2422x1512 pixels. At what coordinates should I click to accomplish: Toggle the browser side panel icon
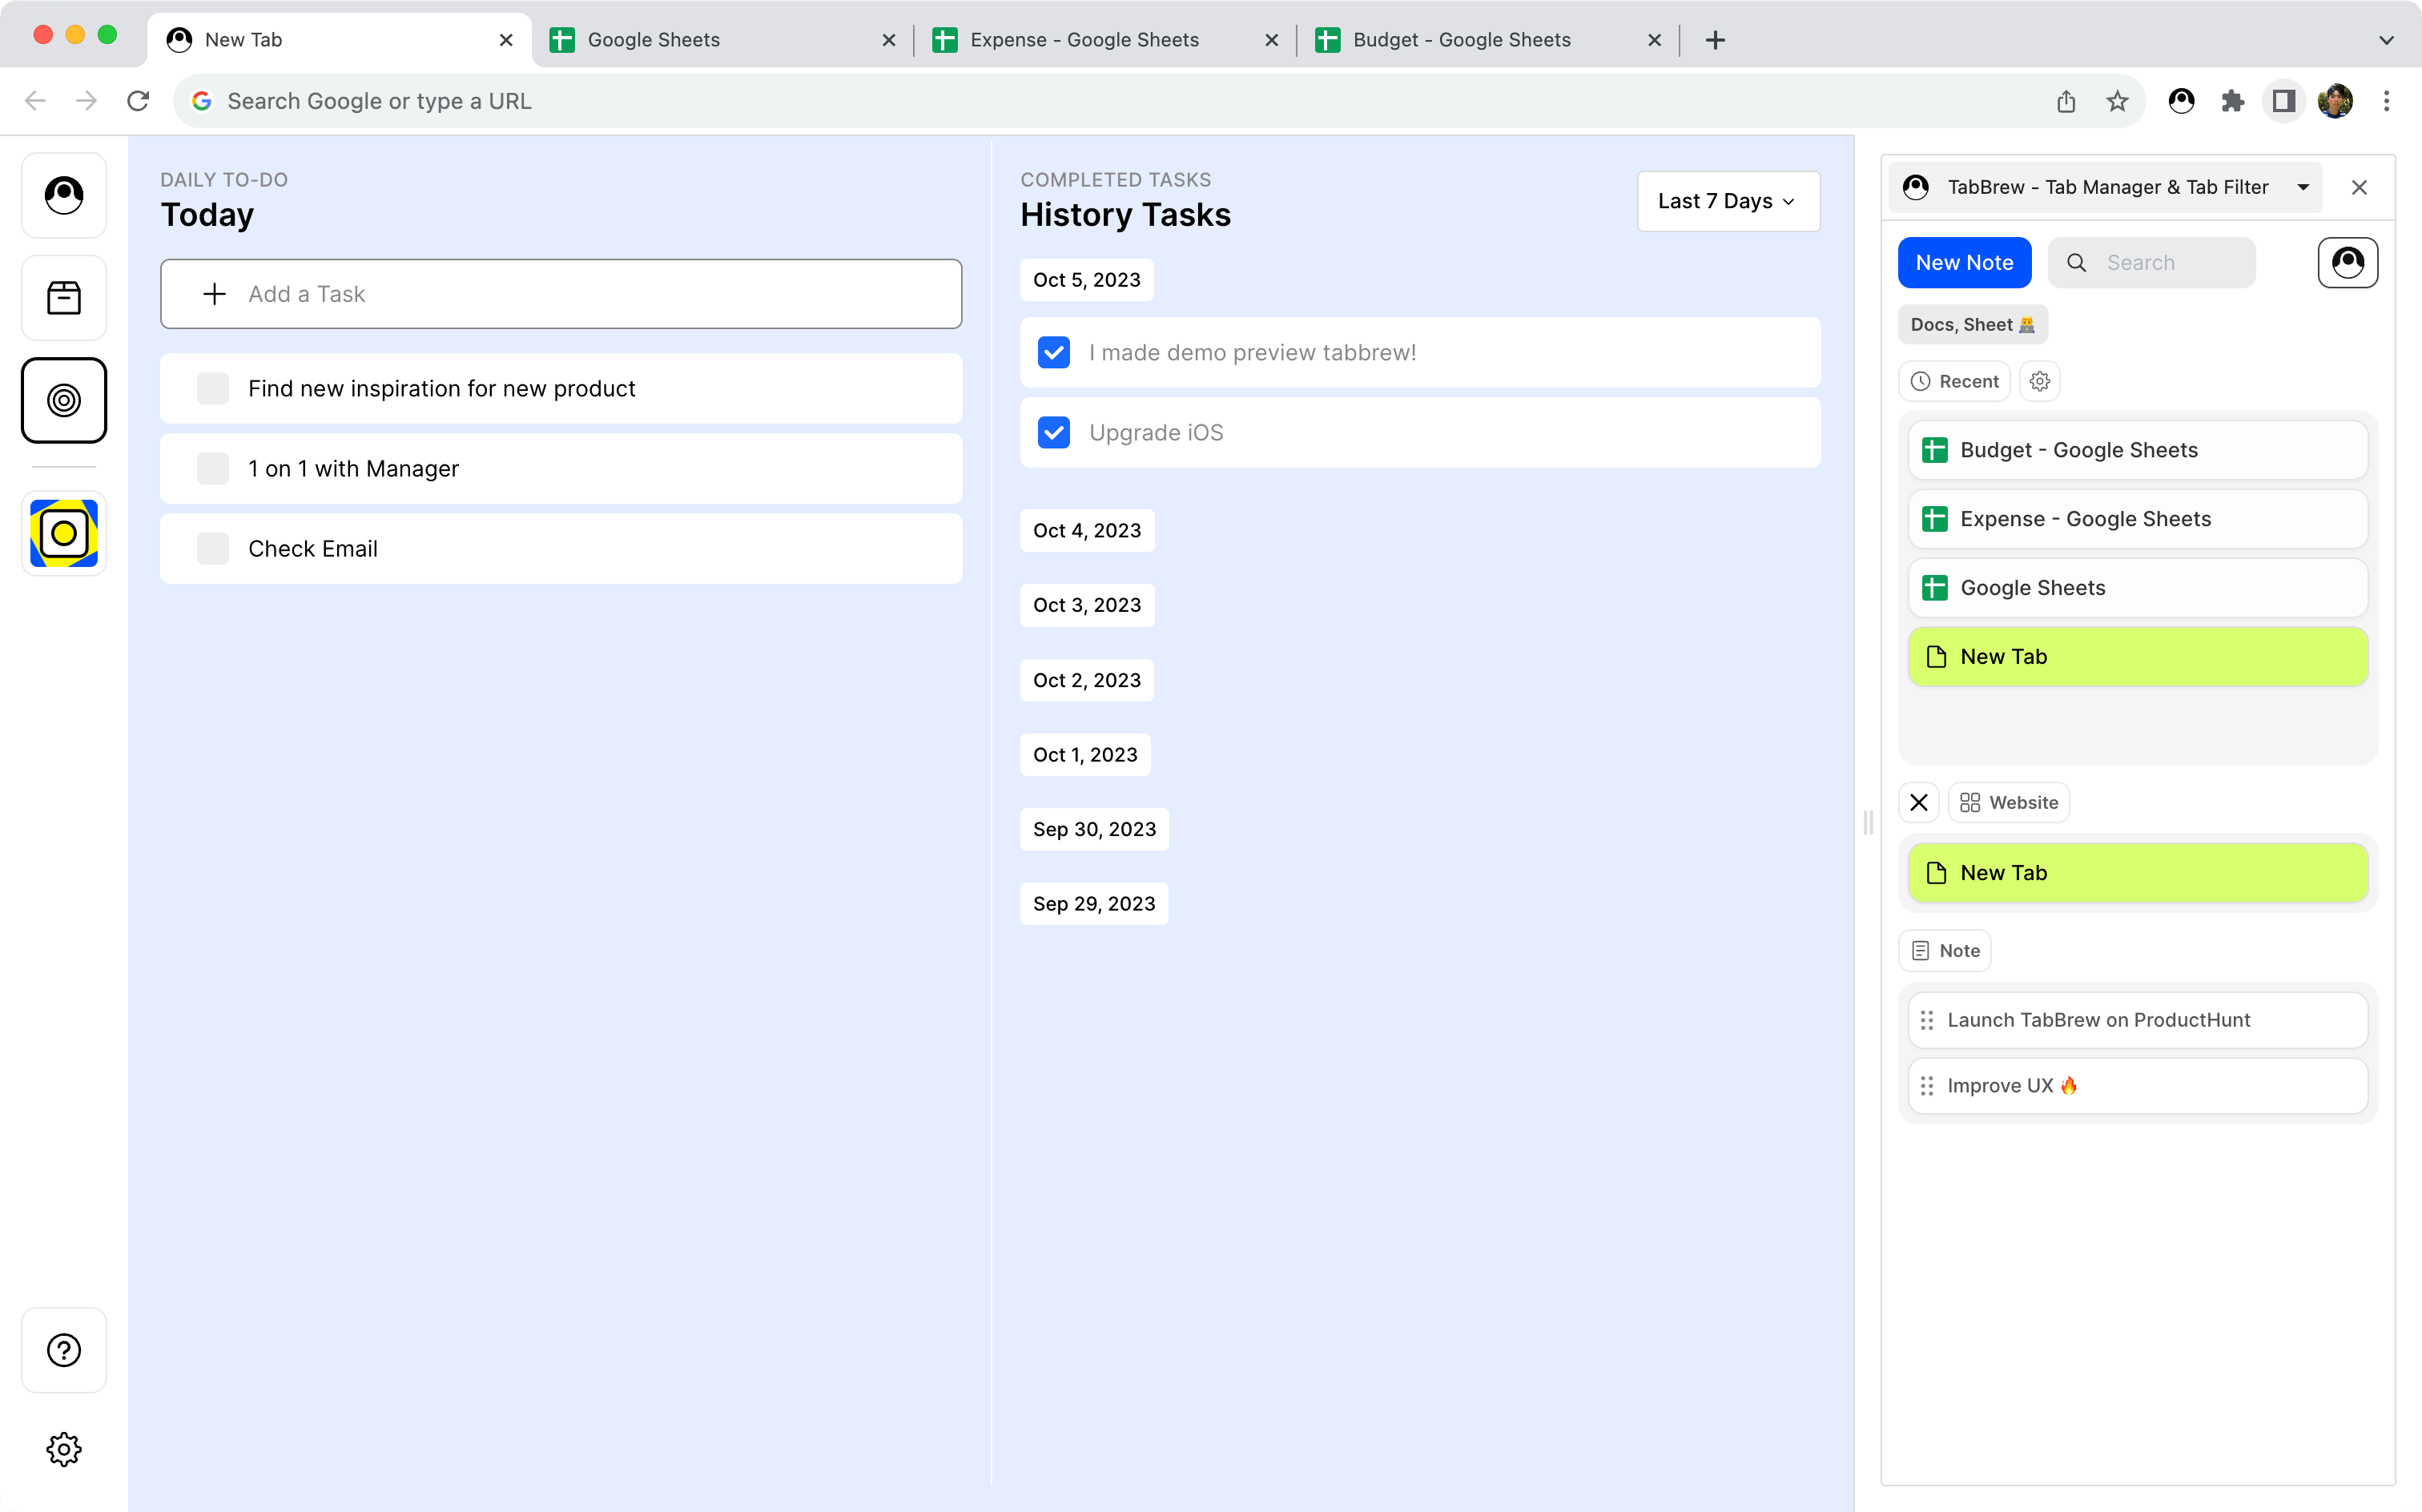tap(2283, 101)
